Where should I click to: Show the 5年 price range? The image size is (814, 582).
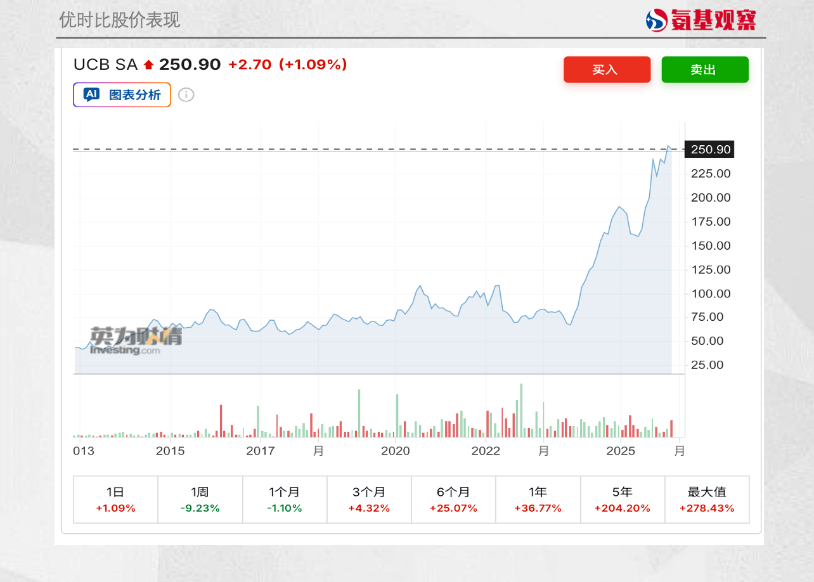click(622, 500)
